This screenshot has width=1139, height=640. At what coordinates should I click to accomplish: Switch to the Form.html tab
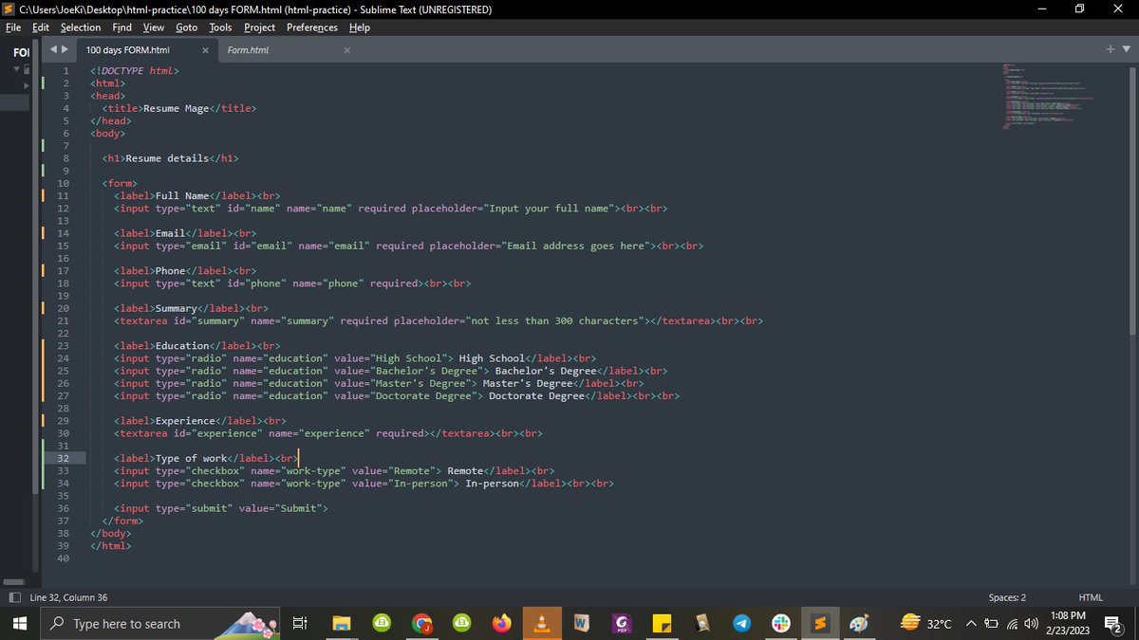(x=248, y=49)
